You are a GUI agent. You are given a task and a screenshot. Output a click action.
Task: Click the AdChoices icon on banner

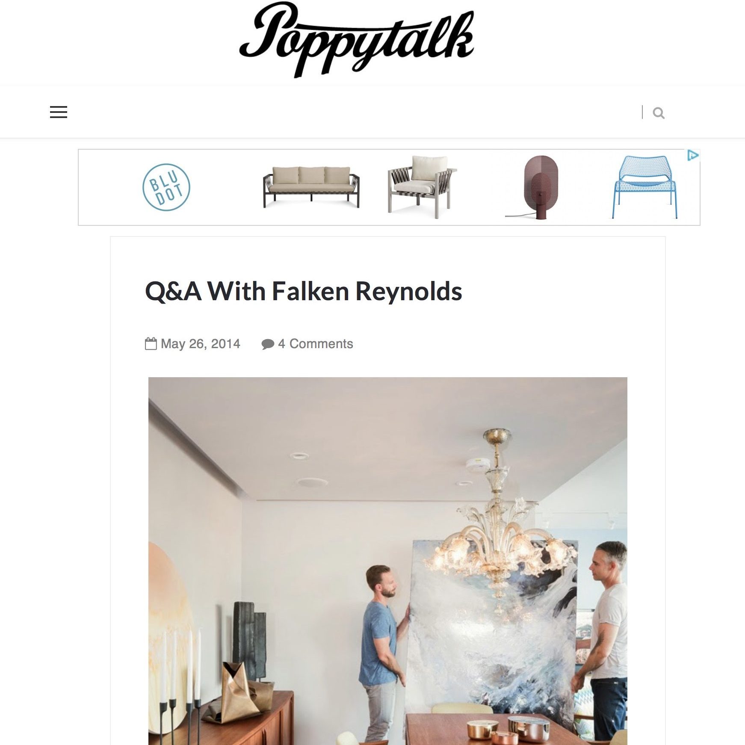(693, 155)
